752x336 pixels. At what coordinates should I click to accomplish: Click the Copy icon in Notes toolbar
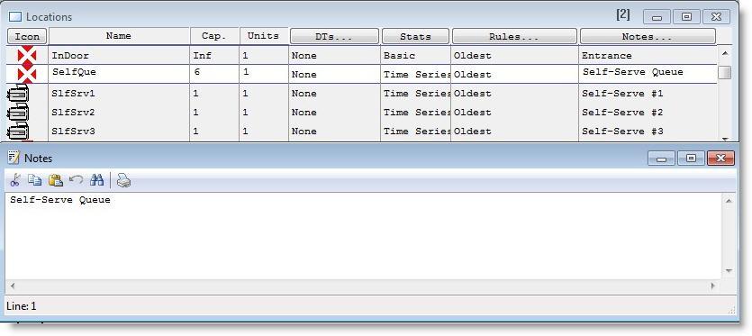(x=34, y=180)
